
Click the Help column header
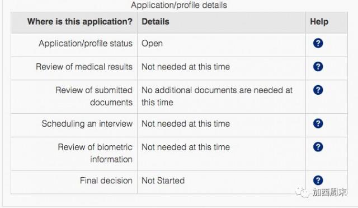pyautogui.click(x=319, y=22)
